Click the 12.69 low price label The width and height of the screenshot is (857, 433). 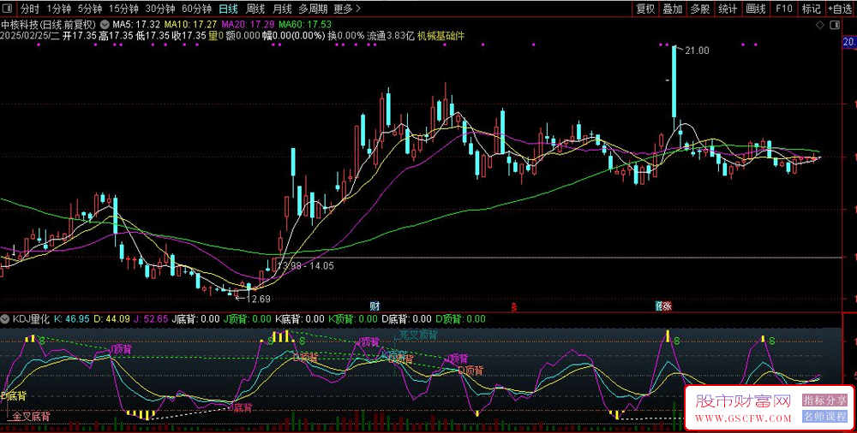[258, 299]
